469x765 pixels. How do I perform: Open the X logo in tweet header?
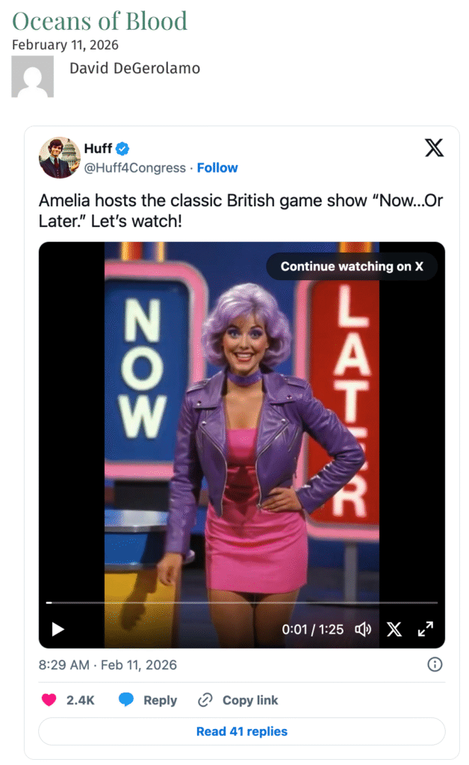click(433, 147)
